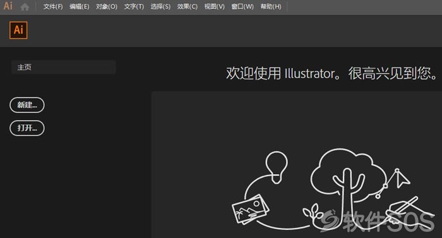Click the orange Ai application logo
The width and height of the screenshot is (442, 238).
(18, 30)
